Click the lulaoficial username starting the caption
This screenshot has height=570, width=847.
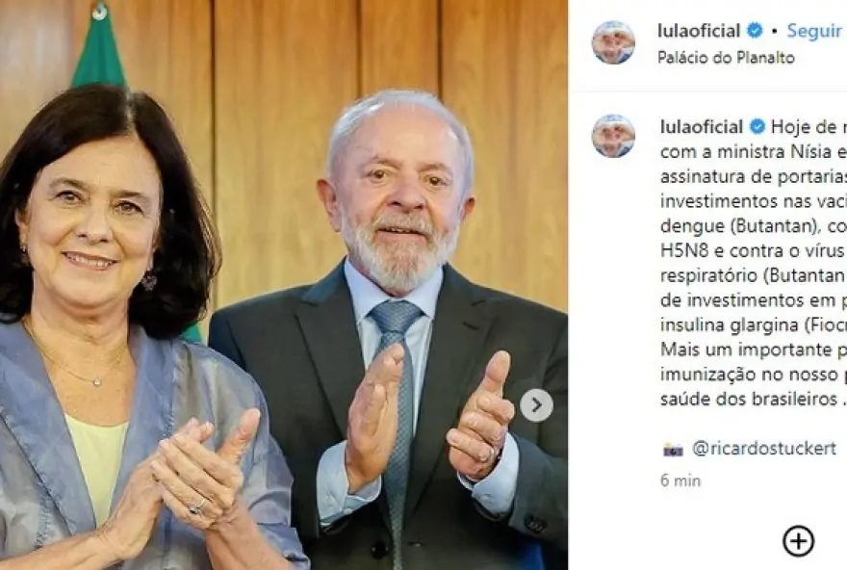[x=702, y=127]
